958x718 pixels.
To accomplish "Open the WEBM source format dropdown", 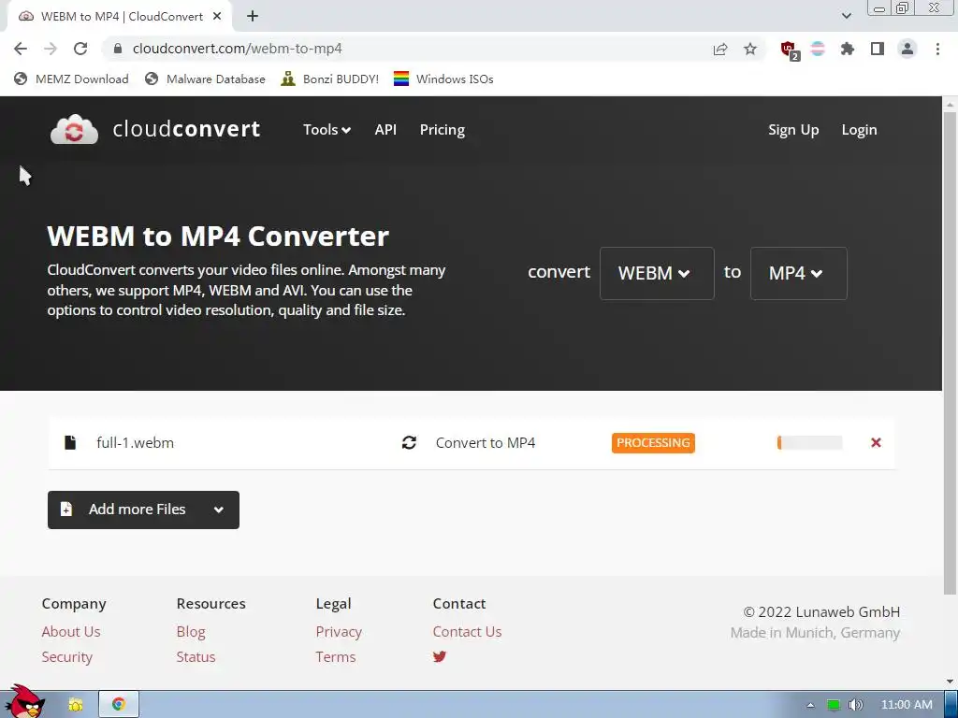I will [x=657, y=273].
